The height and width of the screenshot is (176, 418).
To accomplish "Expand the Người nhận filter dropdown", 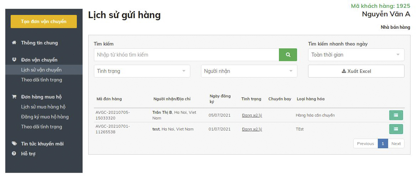I will (249, 71).
